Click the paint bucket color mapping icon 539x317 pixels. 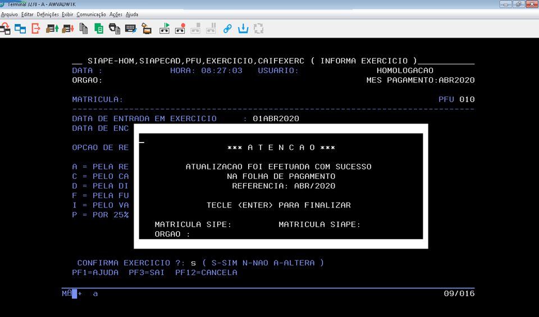tap(146, 28)
